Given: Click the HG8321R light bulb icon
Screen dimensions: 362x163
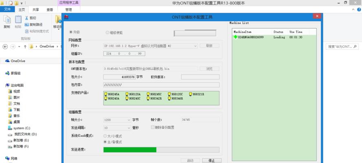Looking at the screenshot, I should click(x=191, y=94).
